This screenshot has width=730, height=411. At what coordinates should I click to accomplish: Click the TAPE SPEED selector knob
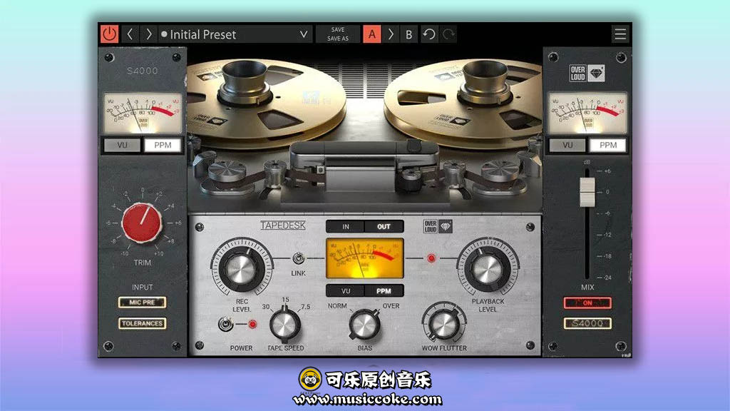click(x=285, y=324)
